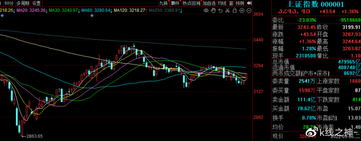Screen dimensions: 361x141
Task: Click the MA250 indicator label
Action: pyautogui.click(x=165, y=10)
